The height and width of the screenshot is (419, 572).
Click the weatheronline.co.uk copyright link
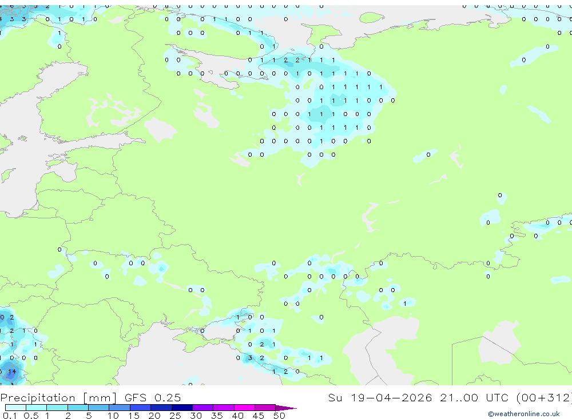[524, 414]
